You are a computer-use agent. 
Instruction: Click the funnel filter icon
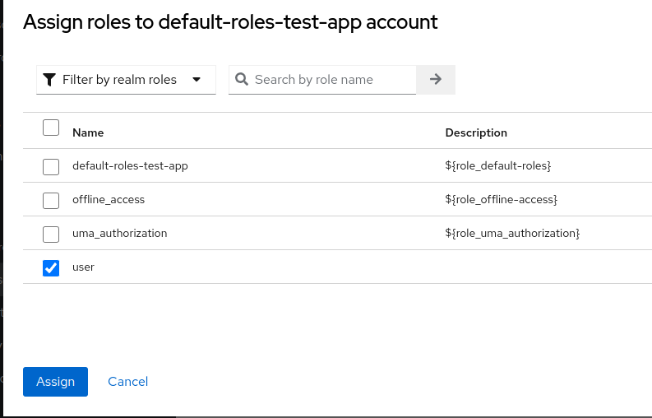tap(49, 80)
